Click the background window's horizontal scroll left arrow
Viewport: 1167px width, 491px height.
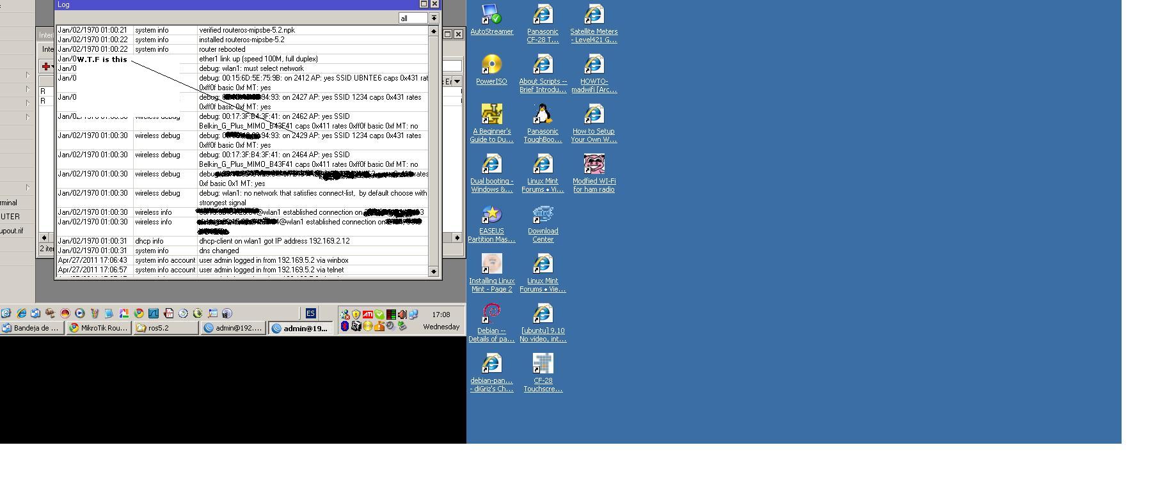point(44,238)
